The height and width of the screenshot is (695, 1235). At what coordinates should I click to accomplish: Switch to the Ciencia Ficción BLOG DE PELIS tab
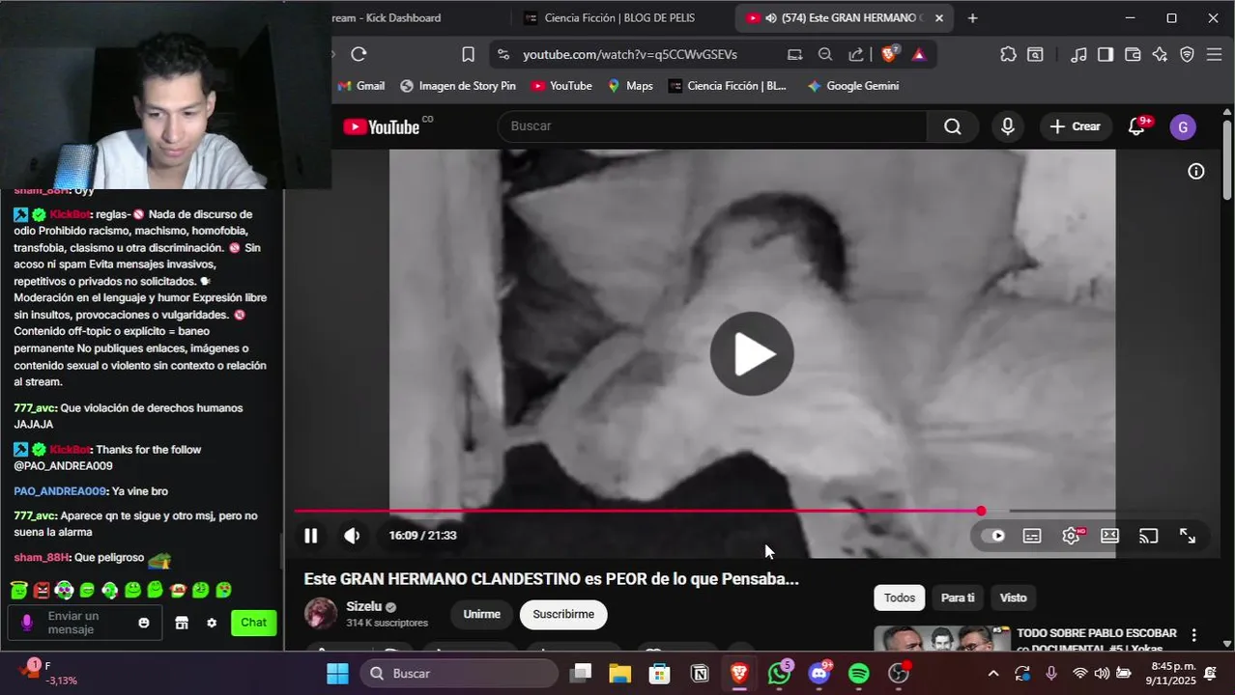(618, 18)
